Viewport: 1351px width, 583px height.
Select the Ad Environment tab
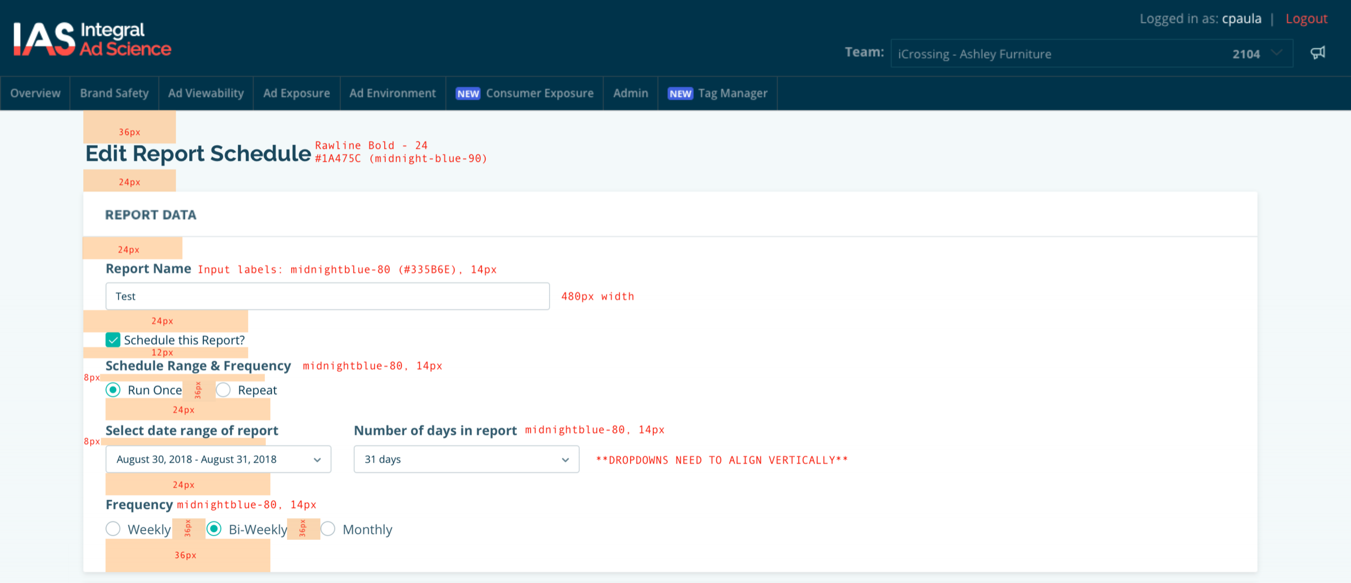[x=393, y=93]
